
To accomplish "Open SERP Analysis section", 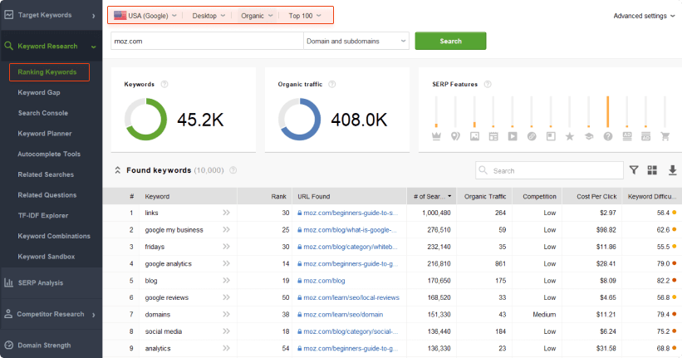I will (x=52, y=282).
